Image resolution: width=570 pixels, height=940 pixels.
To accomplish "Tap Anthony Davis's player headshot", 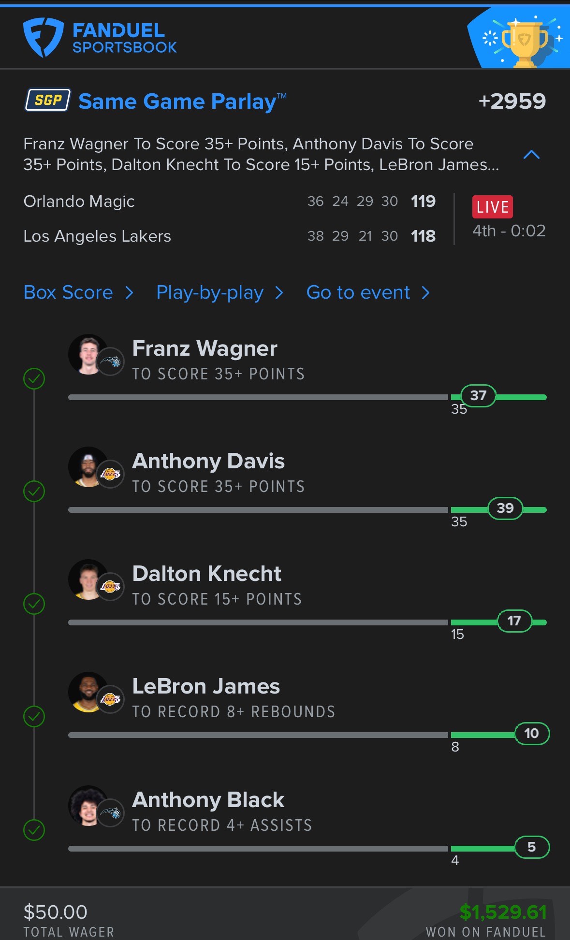I will coord(87,466).
